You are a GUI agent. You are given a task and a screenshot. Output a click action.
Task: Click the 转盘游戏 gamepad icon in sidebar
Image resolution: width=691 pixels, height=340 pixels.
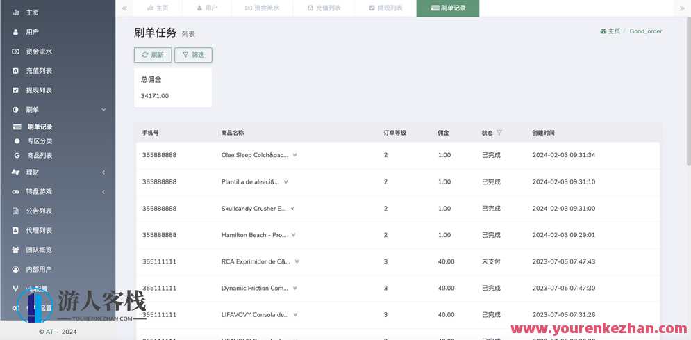(x=16, y=192)
